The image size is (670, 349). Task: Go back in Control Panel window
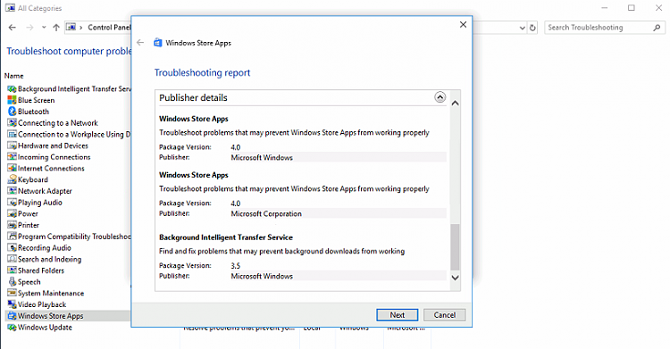(x=13, y=28)
